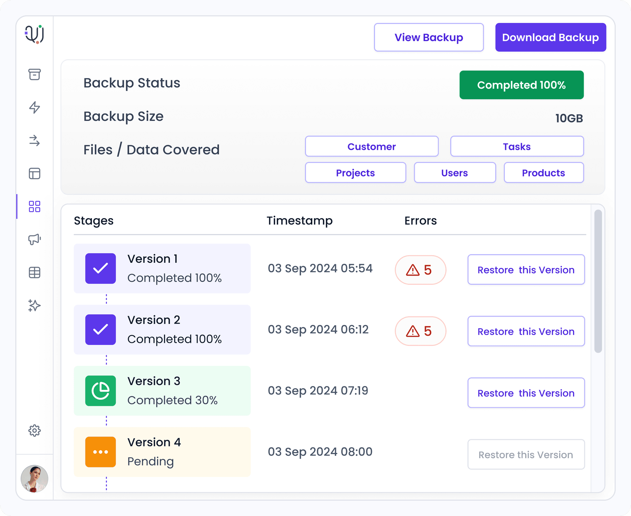Click the table view sidebar icon

(x=34, y=272)
